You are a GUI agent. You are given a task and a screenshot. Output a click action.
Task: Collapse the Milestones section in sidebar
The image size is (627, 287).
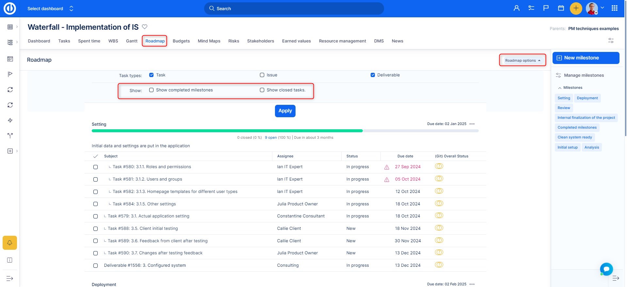tap(560, 88)
